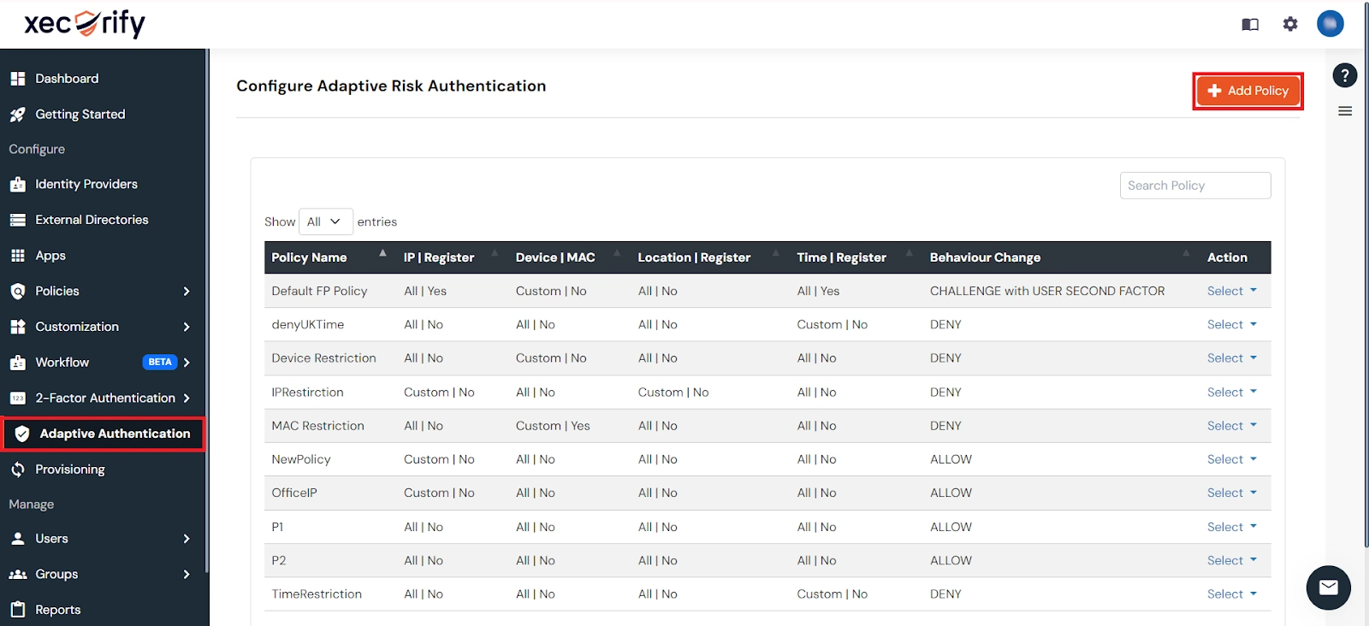Open the settings gear icon
Viewport: 1369px width, 626px height.
1290,25
